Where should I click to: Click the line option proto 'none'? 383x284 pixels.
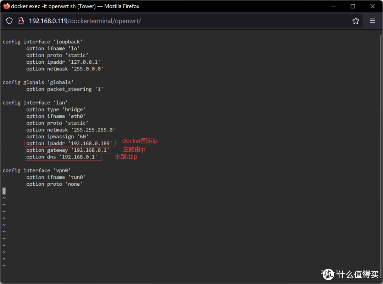coord(54,184)
